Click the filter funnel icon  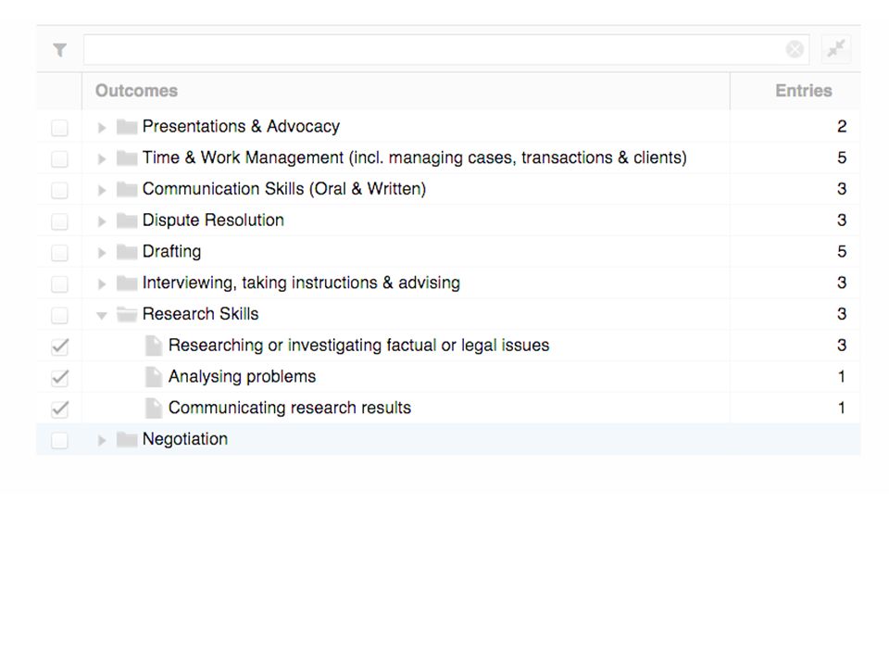59,50
